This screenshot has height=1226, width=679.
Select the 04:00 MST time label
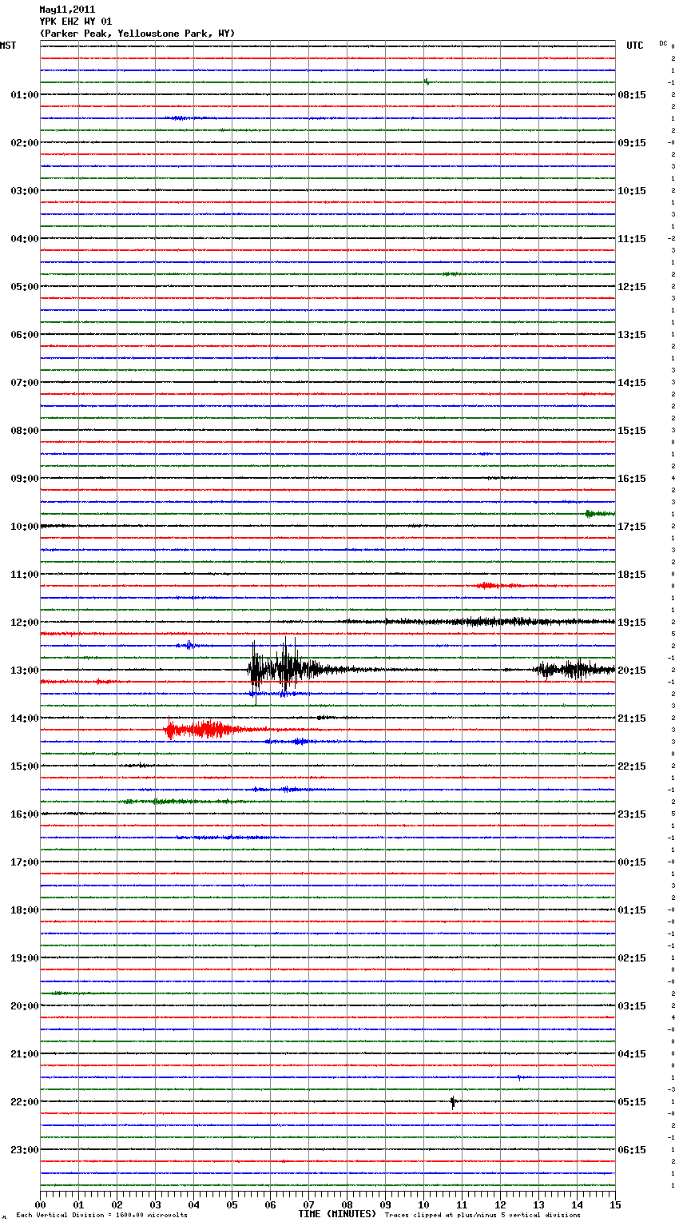25,239
